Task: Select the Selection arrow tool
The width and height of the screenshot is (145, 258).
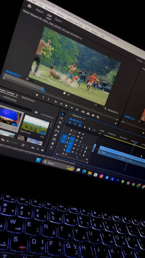Action: point(63,114)
